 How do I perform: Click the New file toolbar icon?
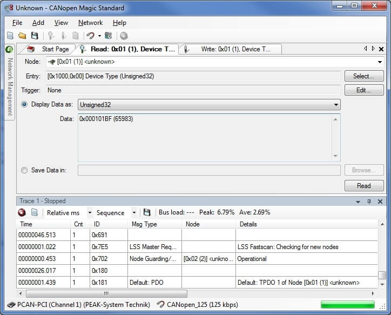10,36
